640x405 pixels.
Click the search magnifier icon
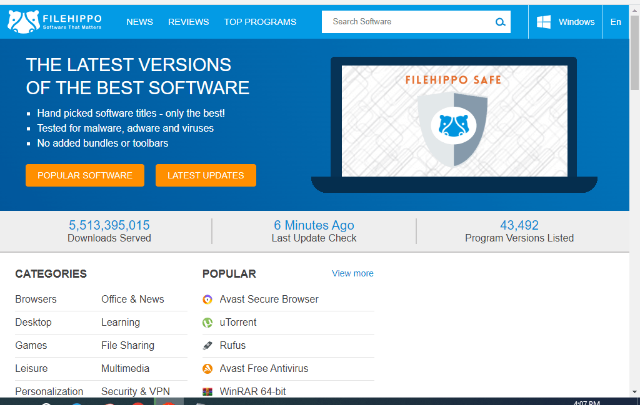coord(500,22)
